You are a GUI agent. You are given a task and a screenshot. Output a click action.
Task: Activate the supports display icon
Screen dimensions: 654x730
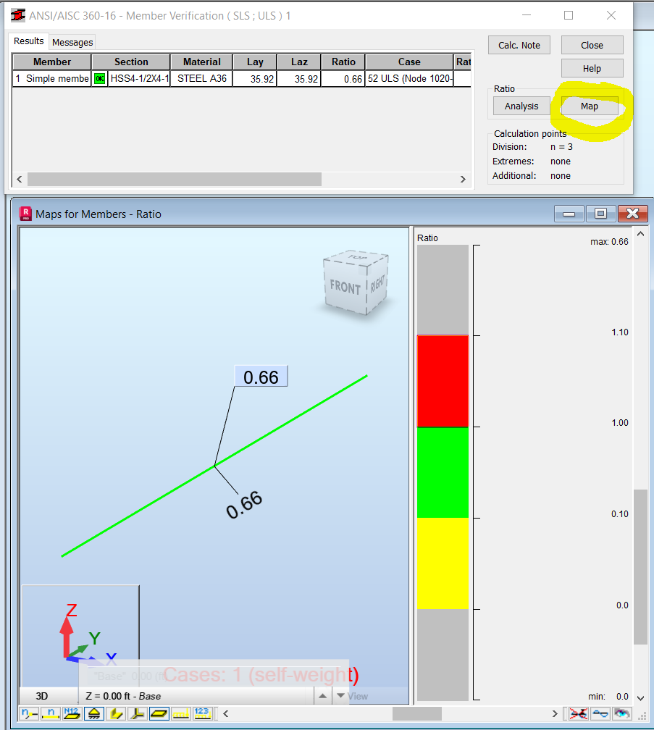tap(93, 714)
